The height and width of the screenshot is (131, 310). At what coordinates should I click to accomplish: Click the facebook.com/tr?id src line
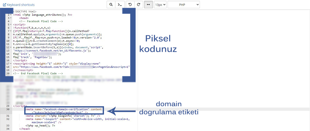point(71,67)
